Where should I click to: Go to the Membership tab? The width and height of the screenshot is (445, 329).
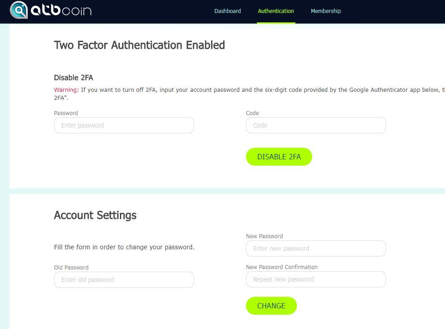pos(326,11)
